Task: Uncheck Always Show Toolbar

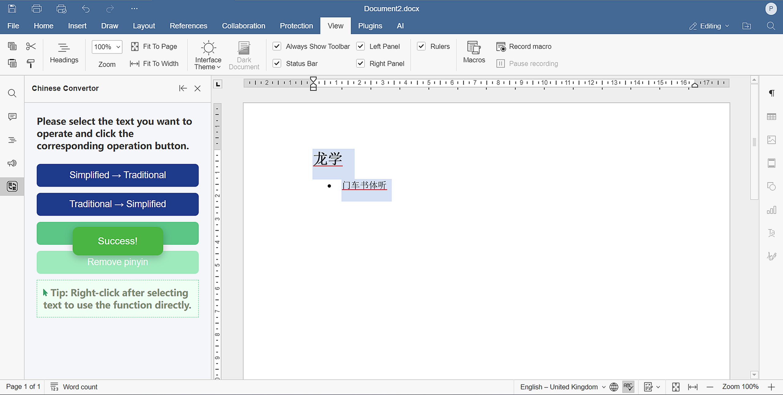Action: pos(277,46)
